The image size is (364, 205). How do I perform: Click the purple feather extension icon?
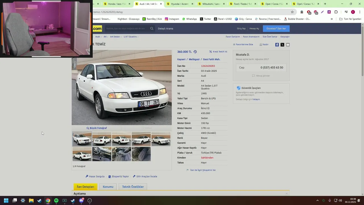tap(322, 12)
